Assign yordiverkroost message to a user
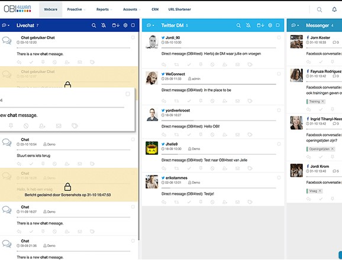The width and height of the screenshot is (342, 260). pos(225,135)
